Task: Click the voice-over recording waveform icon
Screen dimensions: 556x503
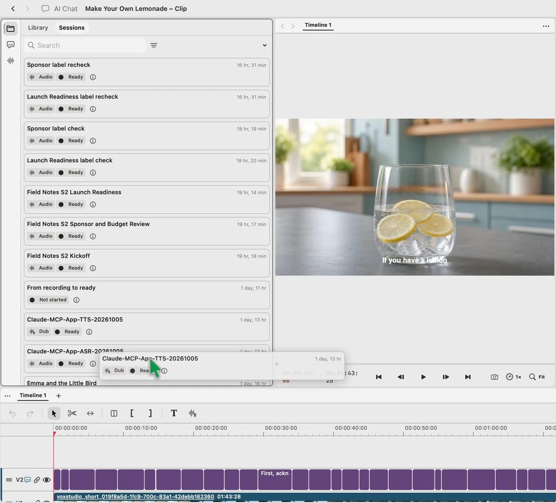Action: tap(192, 414)
